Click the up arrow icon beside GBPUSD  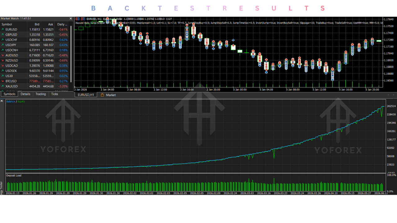click(3, 35)
